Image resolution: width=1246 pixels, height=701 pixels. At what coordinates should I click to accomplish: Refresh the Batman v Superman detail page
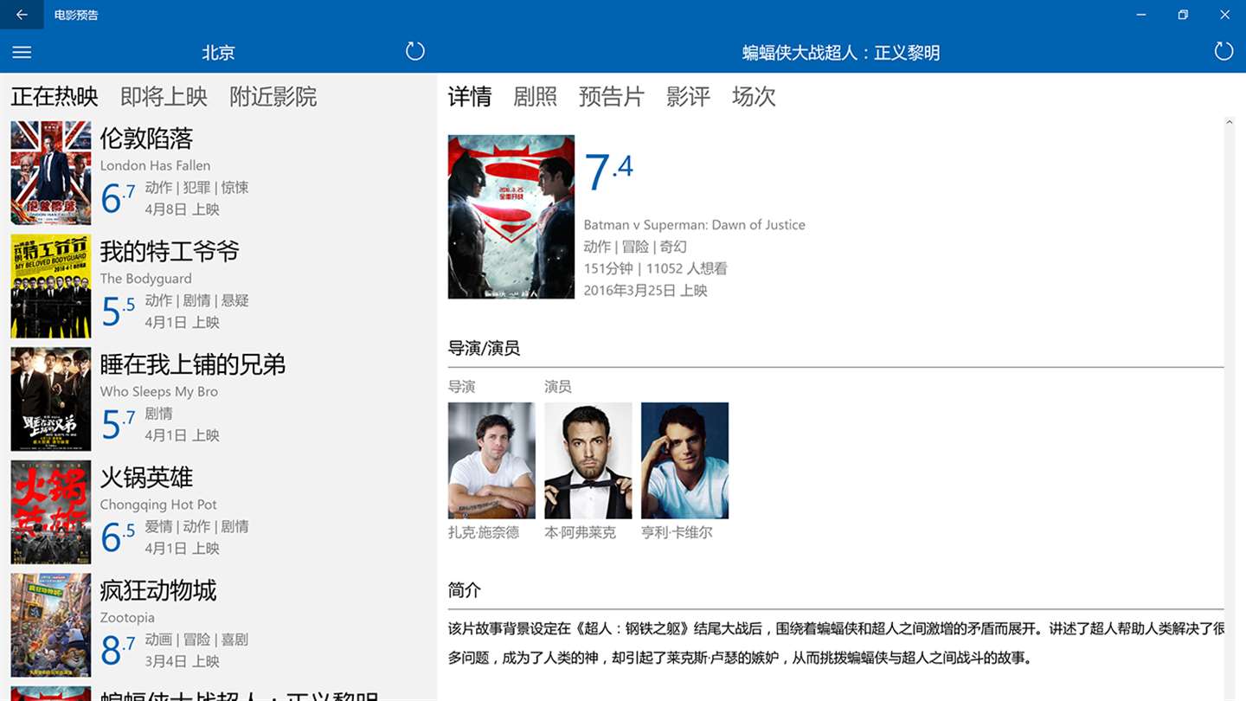[x=1224, y=51]
